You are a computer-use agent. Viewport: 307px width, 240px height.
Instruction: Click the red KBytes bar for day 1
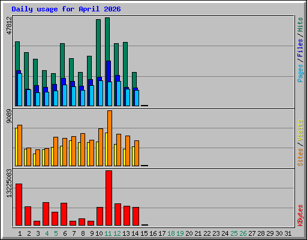pos(19,205)
